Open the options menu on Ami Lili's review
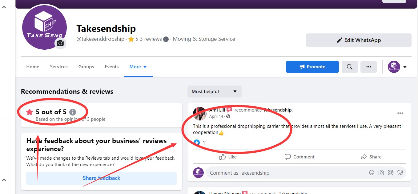The width and height of the screenshot is (418, 194). click(400, 113)
